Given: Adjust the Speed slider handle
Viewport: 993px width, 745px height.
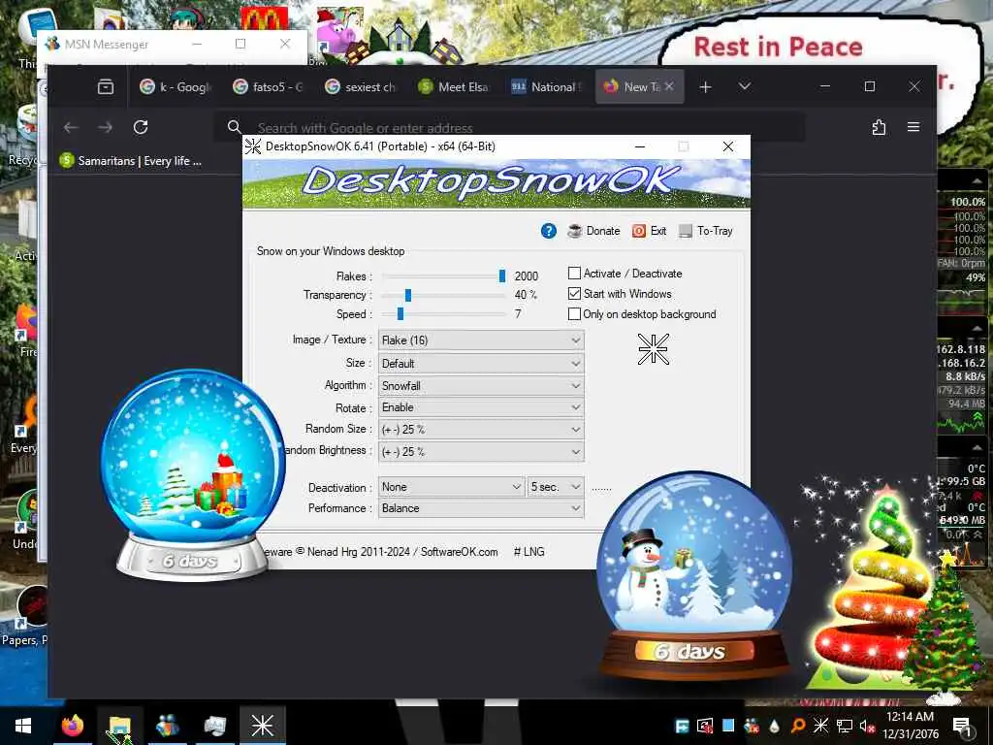Looking at the screenshot, I should [x=400, y=313].
